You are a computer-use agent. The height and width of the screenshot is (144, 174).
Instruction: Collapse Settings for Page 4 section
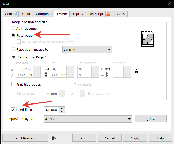14,57
